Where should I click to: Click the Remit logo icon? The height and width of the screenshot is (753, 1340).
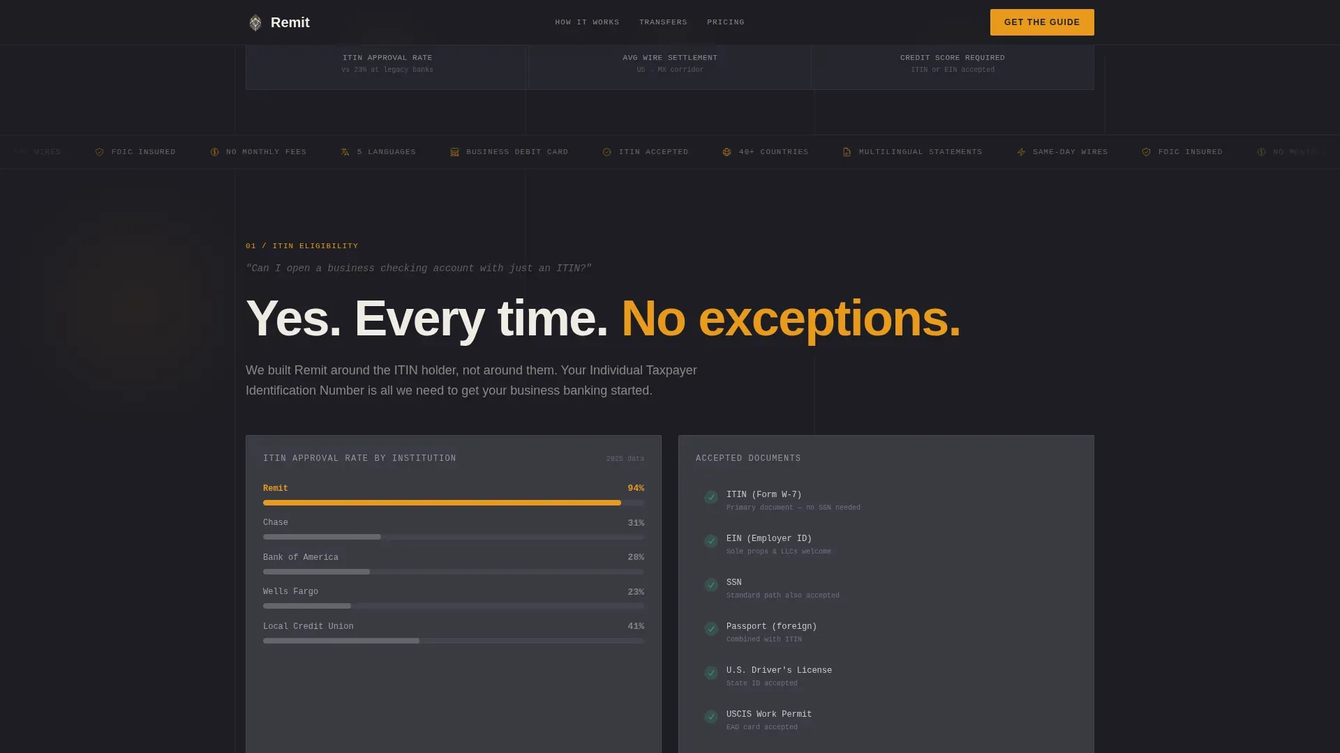coord(255,22)
